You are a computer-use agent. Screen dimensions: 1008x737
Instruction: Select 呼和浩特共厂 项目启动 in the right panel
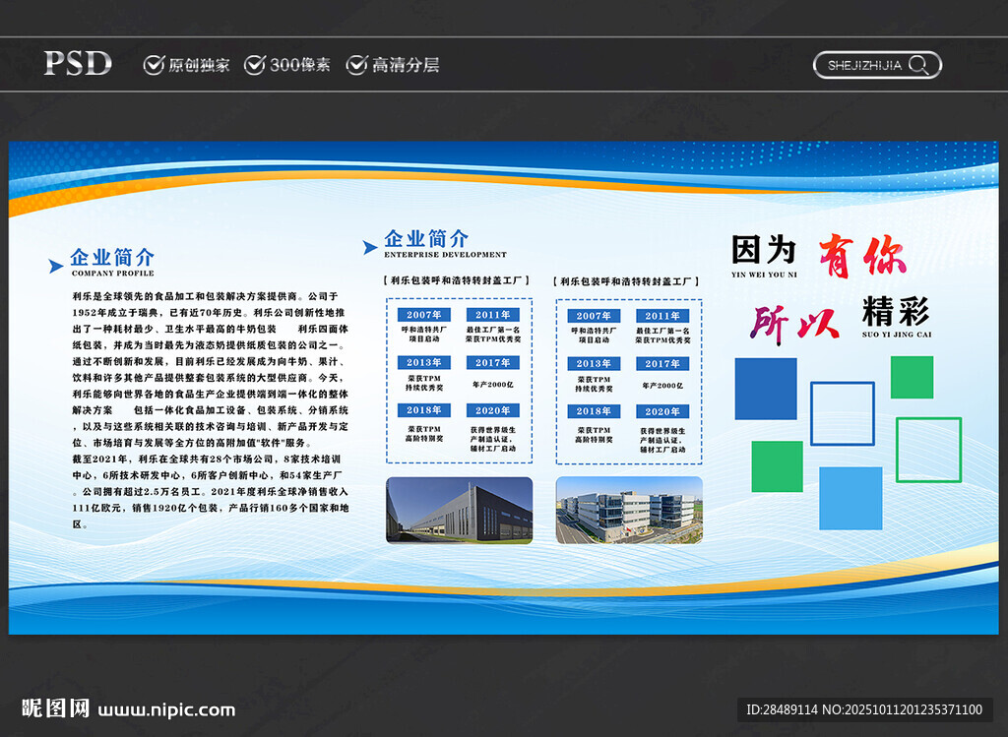pyautogui.click(x=594, y=336)
